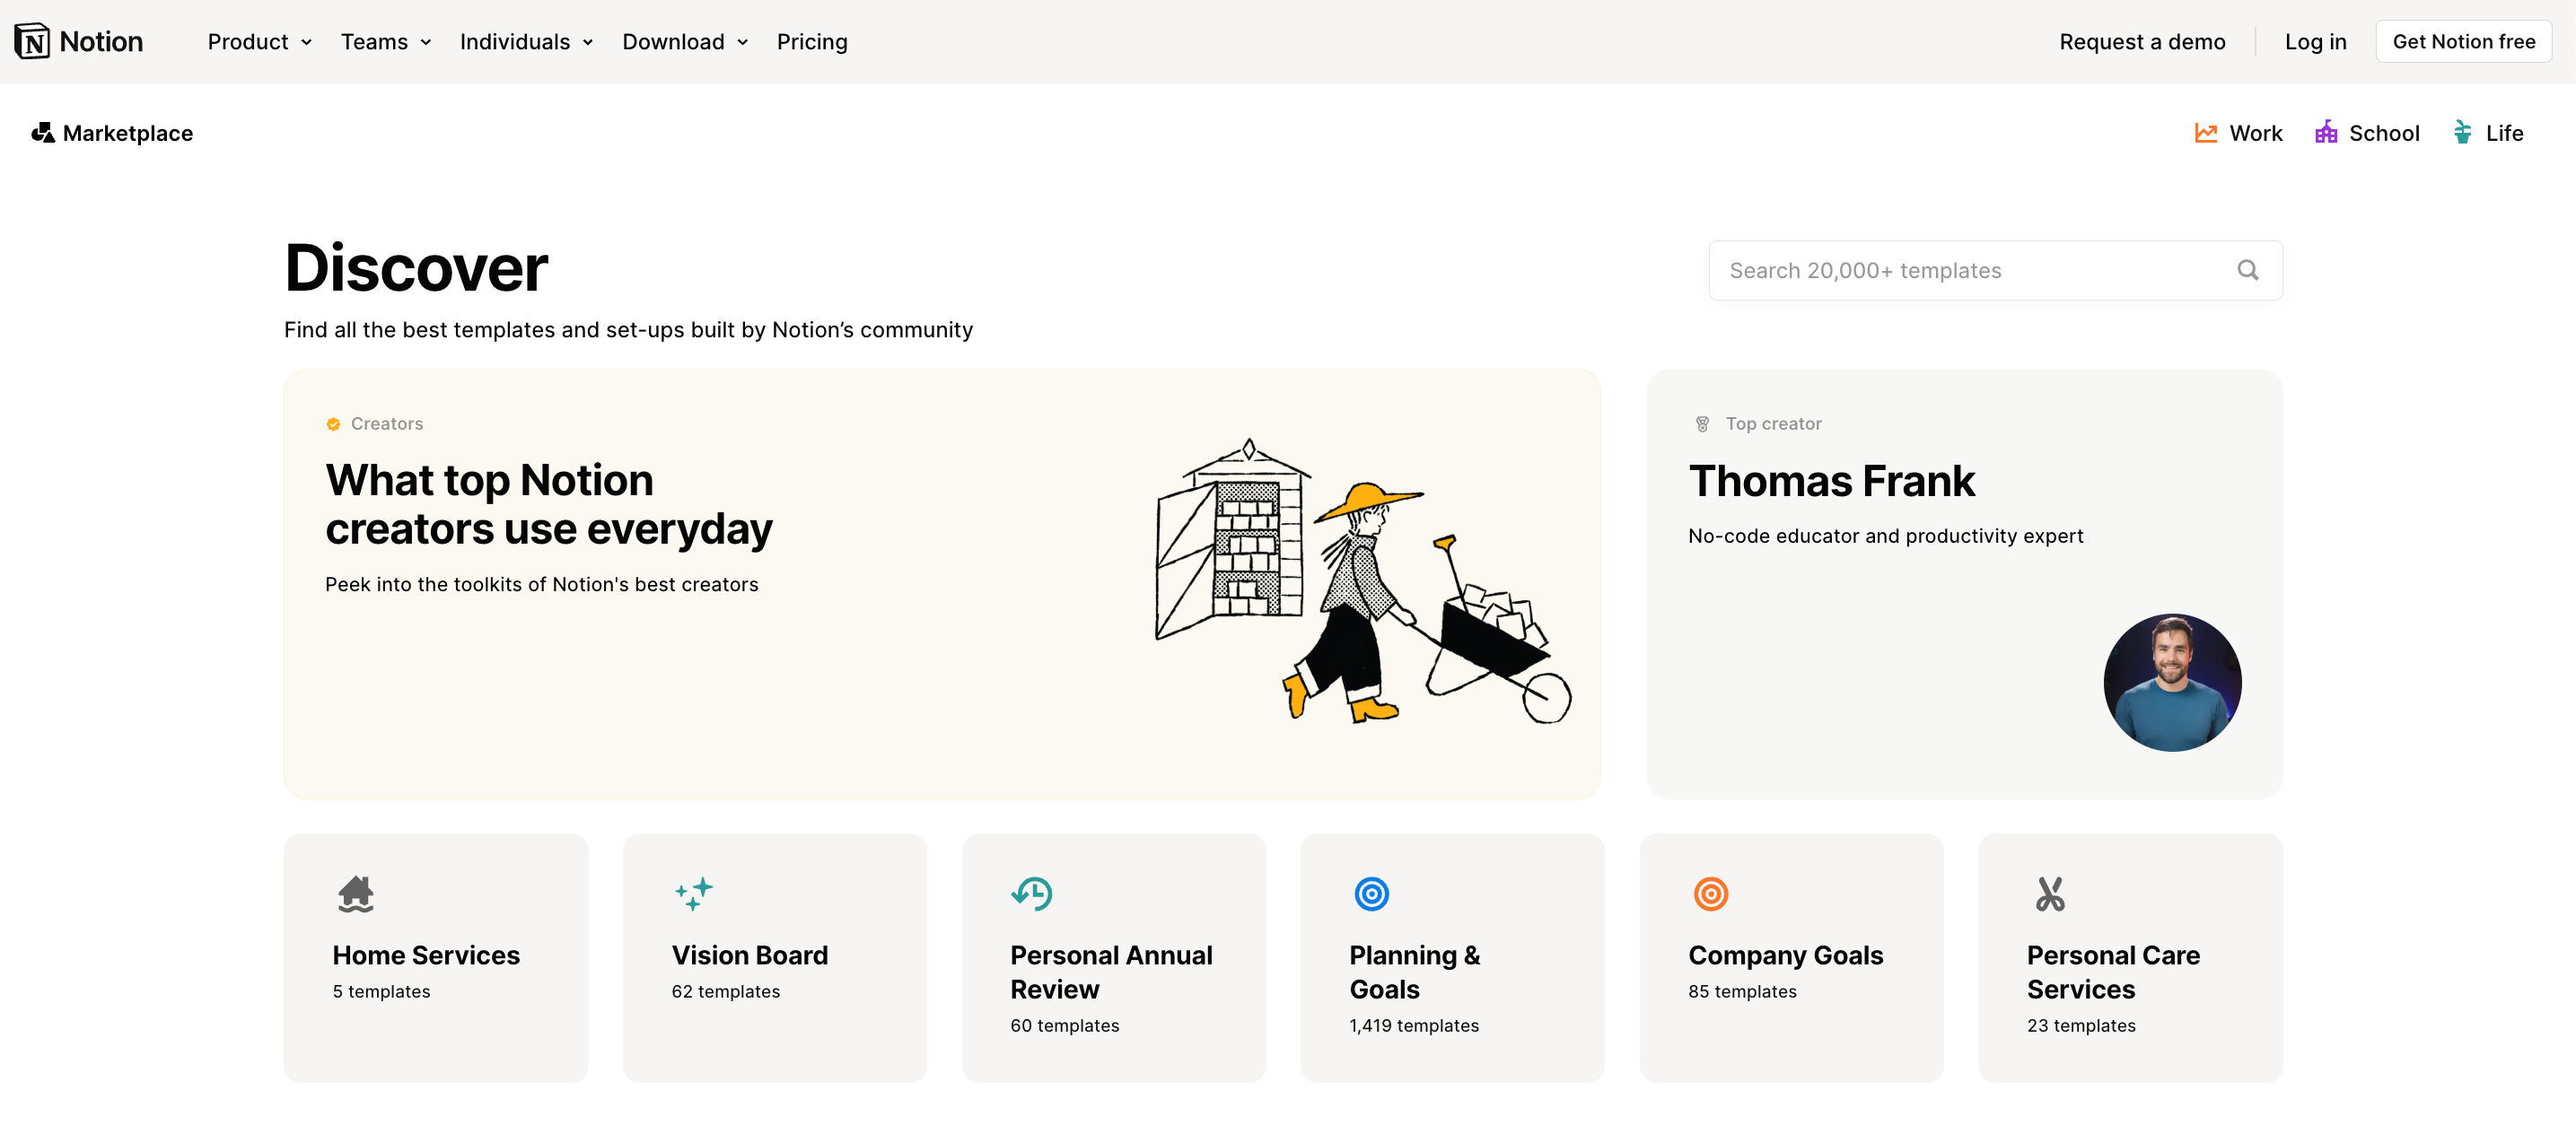Screen dimensions: 2576x1125
Task: Open the Marketplace home link
Action: tap(112, 133)
